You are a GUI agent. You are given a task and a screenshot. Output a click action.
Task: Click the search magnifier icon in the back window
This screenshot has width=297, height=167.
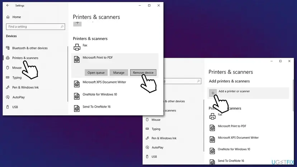pyautogui.click(x=198, y=81)
